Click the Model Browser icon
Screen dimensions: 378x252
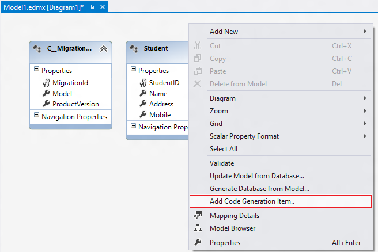[x=198, y=228]
